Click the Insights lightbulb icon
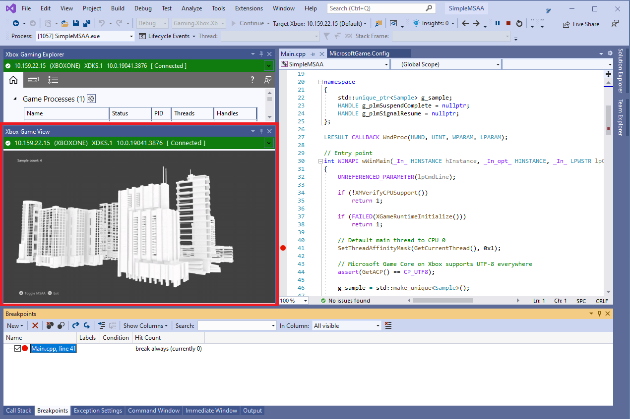 (x=416, y=23)
